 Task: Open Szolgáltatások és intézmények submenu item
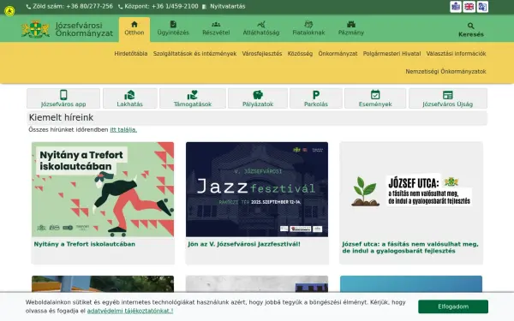tap(194, 53)
